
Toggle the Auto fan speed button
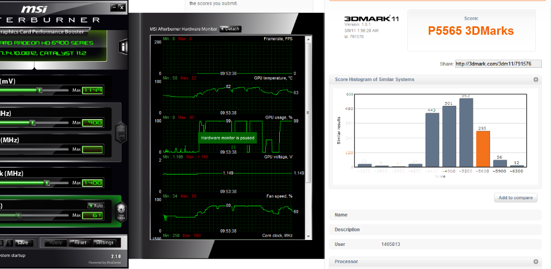[95, 206]
